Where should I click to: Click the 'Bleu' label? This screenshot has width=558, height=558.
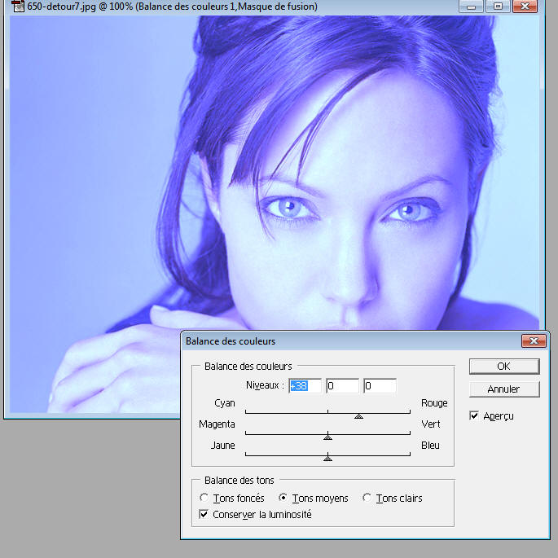430,446
